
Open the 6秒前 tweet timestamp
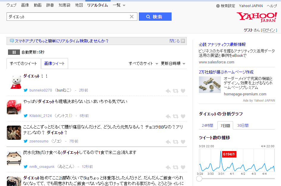coord(84,116)
